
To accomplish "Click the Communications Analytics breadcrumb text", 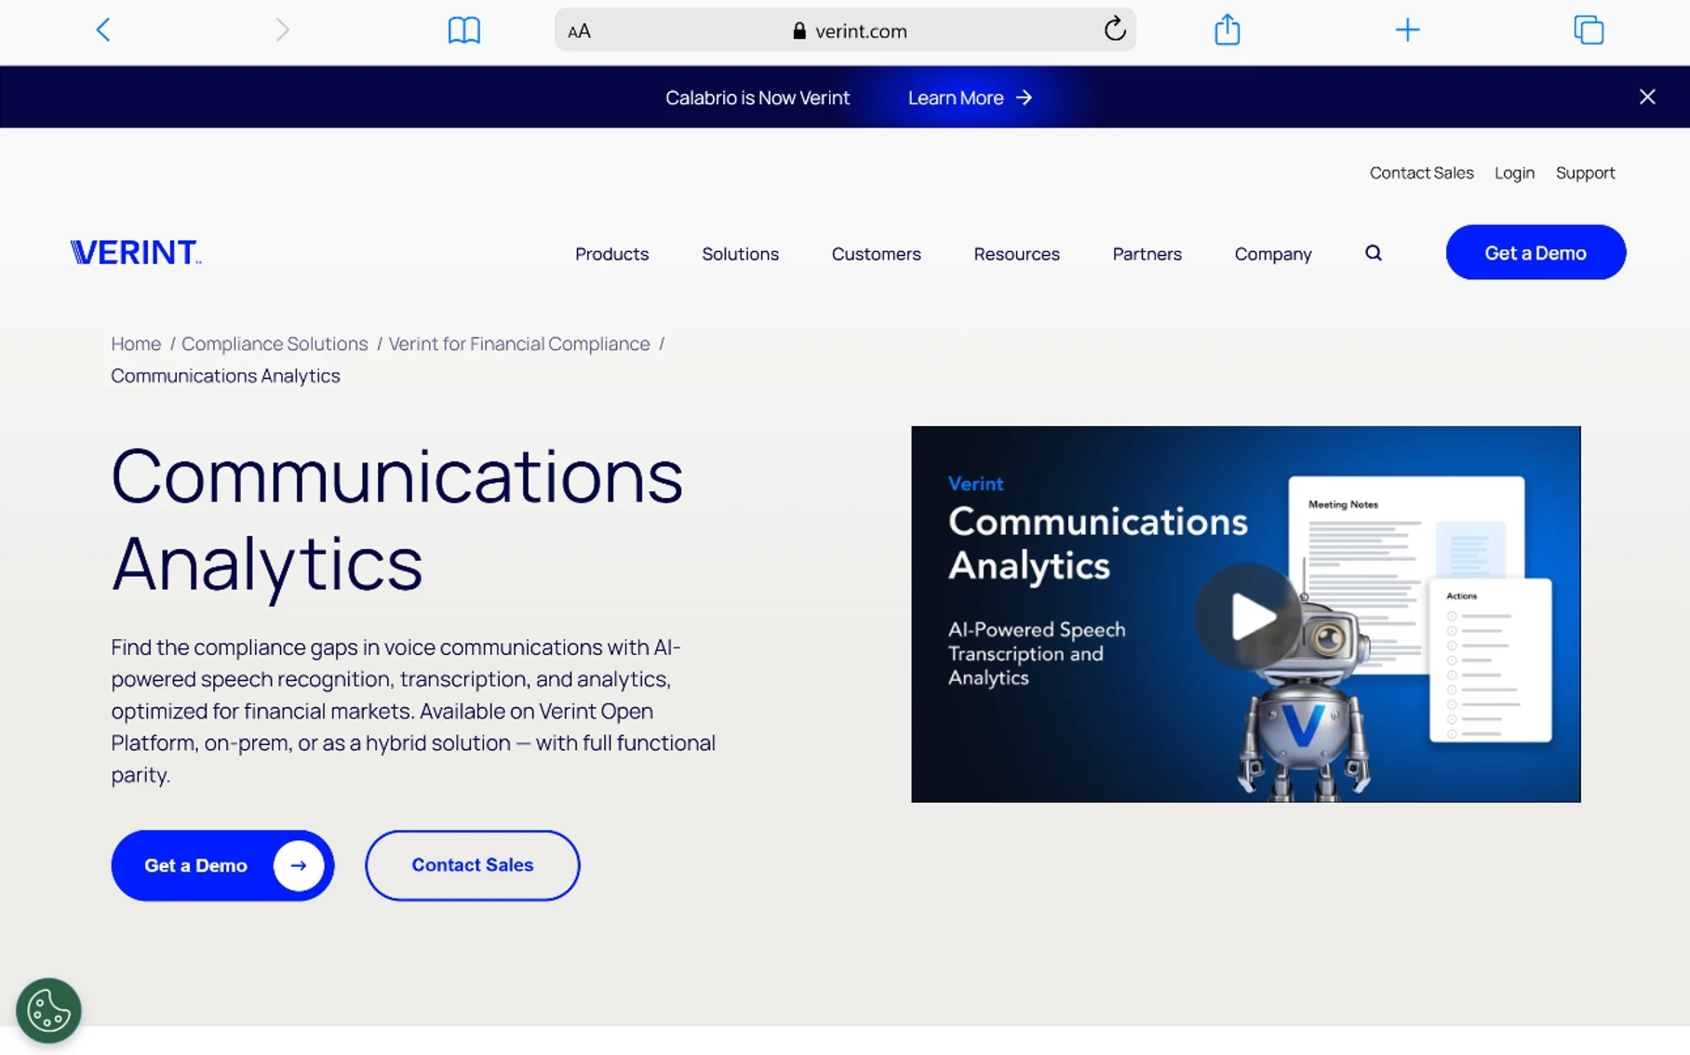I will click(x=225, y=376).
